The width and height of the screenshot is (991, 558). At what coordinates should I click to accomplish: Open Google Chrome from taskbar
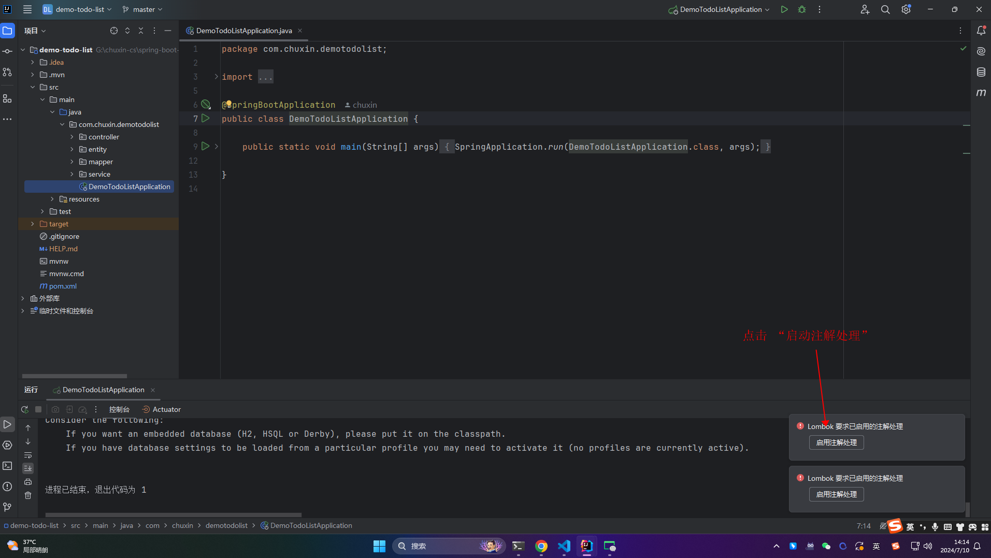click(541, 546)
